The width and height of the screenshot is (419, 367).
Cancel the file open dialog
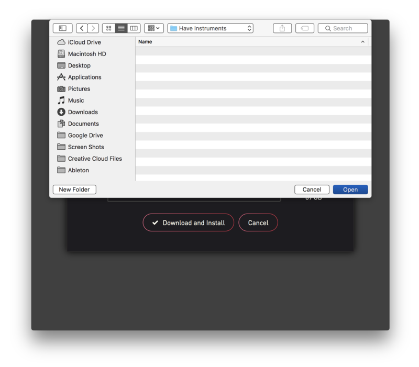click(312, 190)
